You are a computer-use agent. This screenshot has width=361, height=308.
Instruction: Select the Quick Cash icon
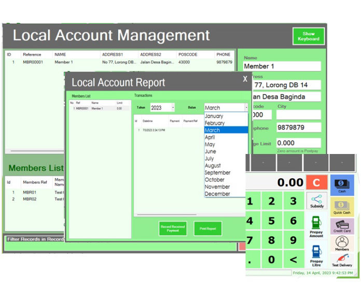[x=342, y=206]
